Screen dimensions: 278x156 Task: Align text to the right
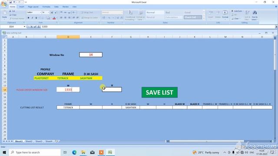(x=69, y=18)
